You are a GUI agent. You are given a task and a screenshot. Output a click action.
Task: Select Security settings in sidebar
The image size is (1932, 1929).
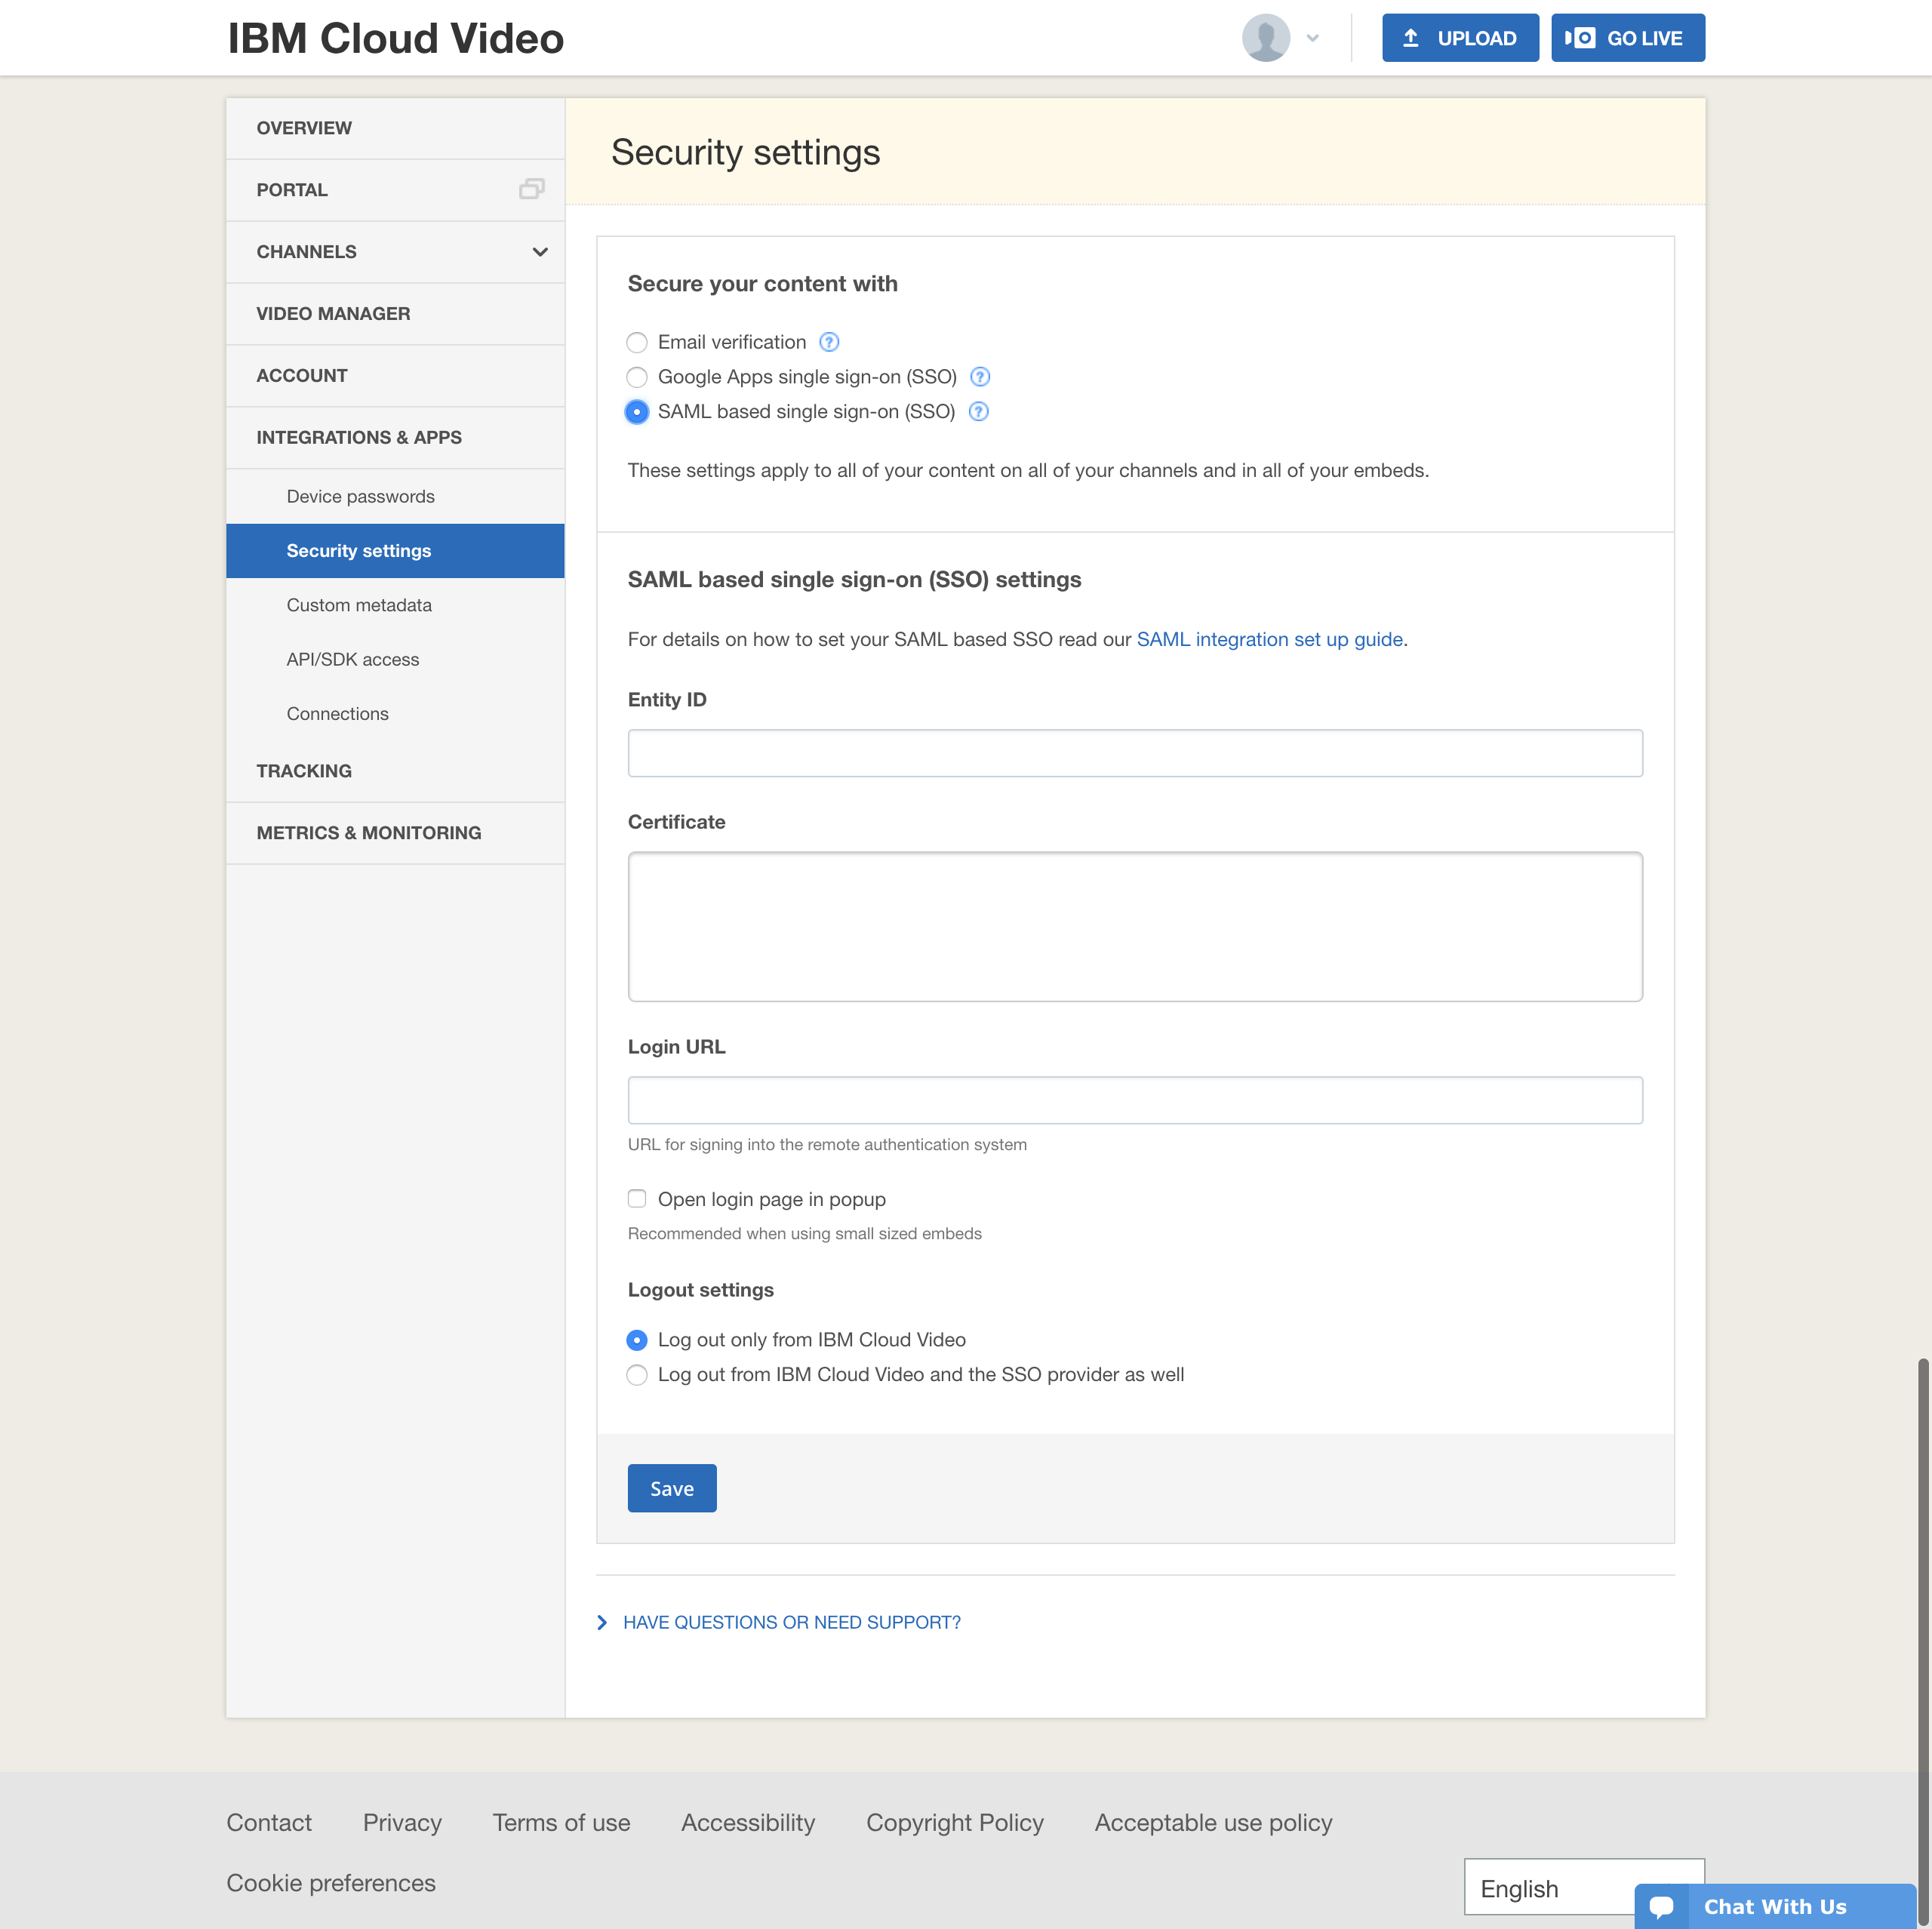(x=395, y=551)
